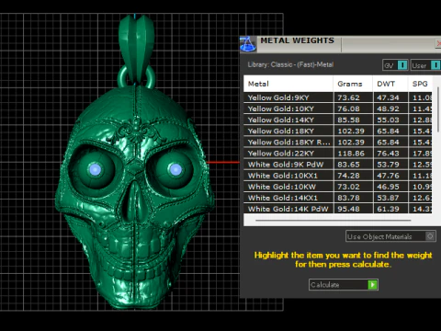The height and width of the screenshot is (331, 441).
Task: Select the Yellow Gold:14KY row
Action: coord(338,120)
